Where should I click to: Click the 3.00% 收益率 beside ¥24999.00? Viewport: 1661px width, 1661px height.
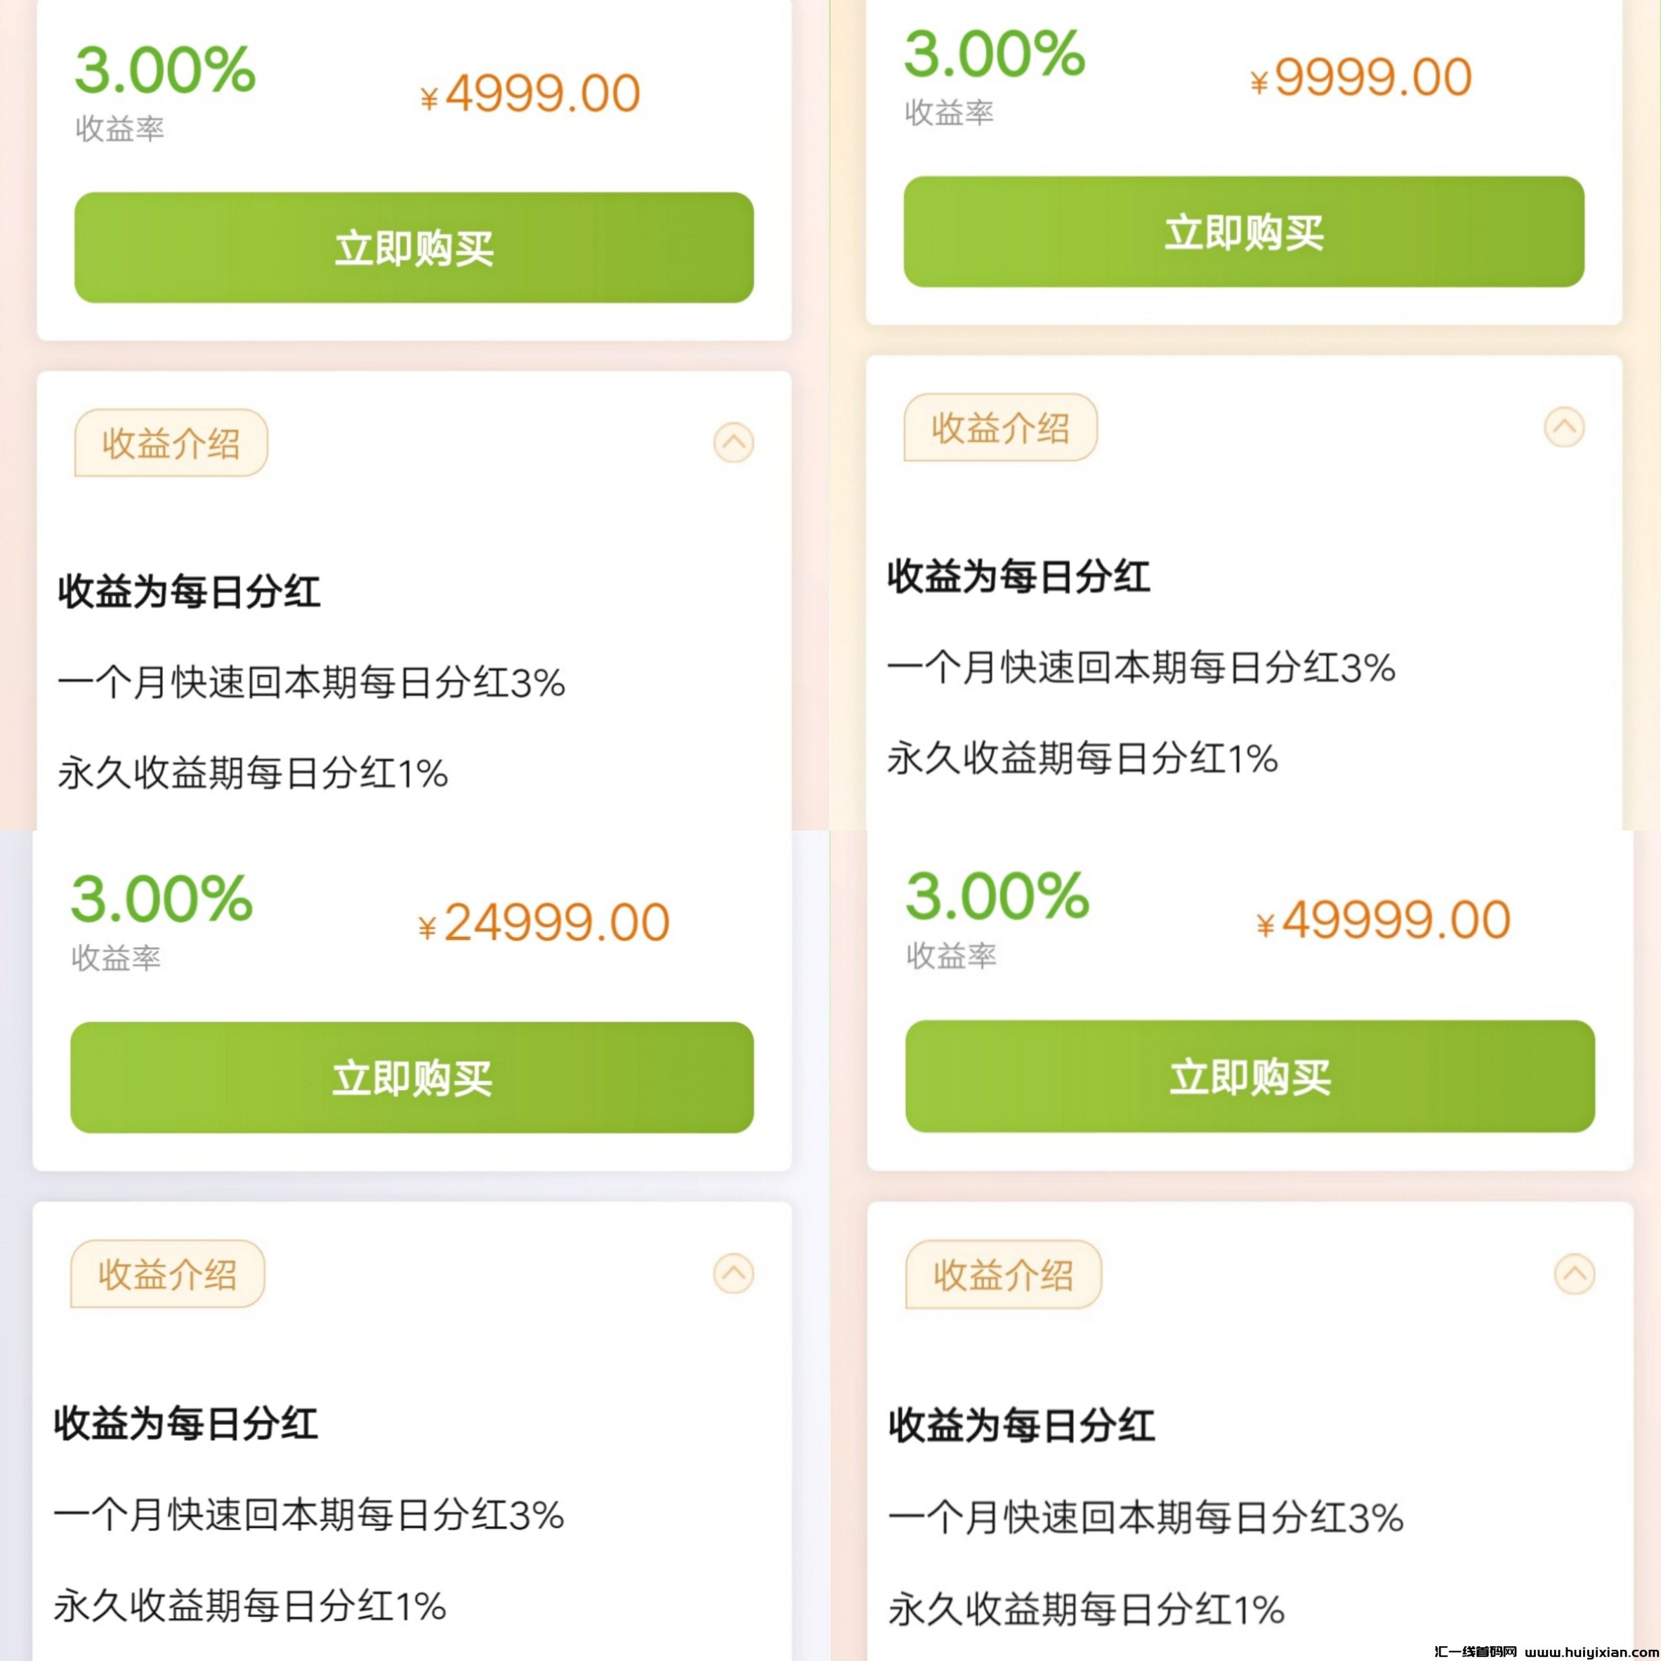(162, 899)
